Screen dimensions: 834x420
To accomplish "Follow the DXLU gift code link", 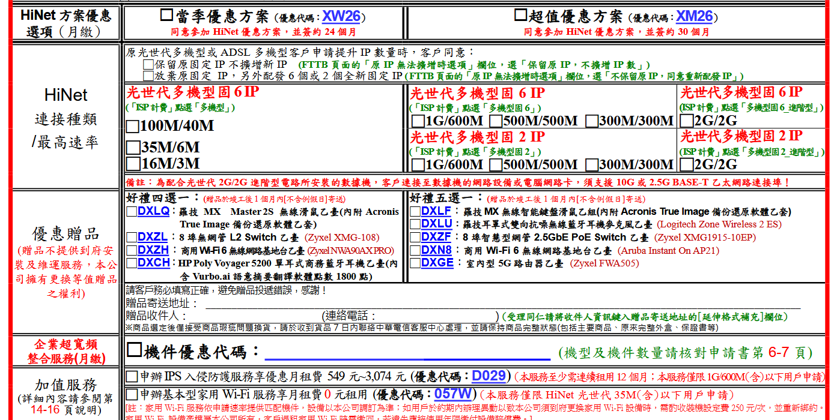I will [437, 224].
